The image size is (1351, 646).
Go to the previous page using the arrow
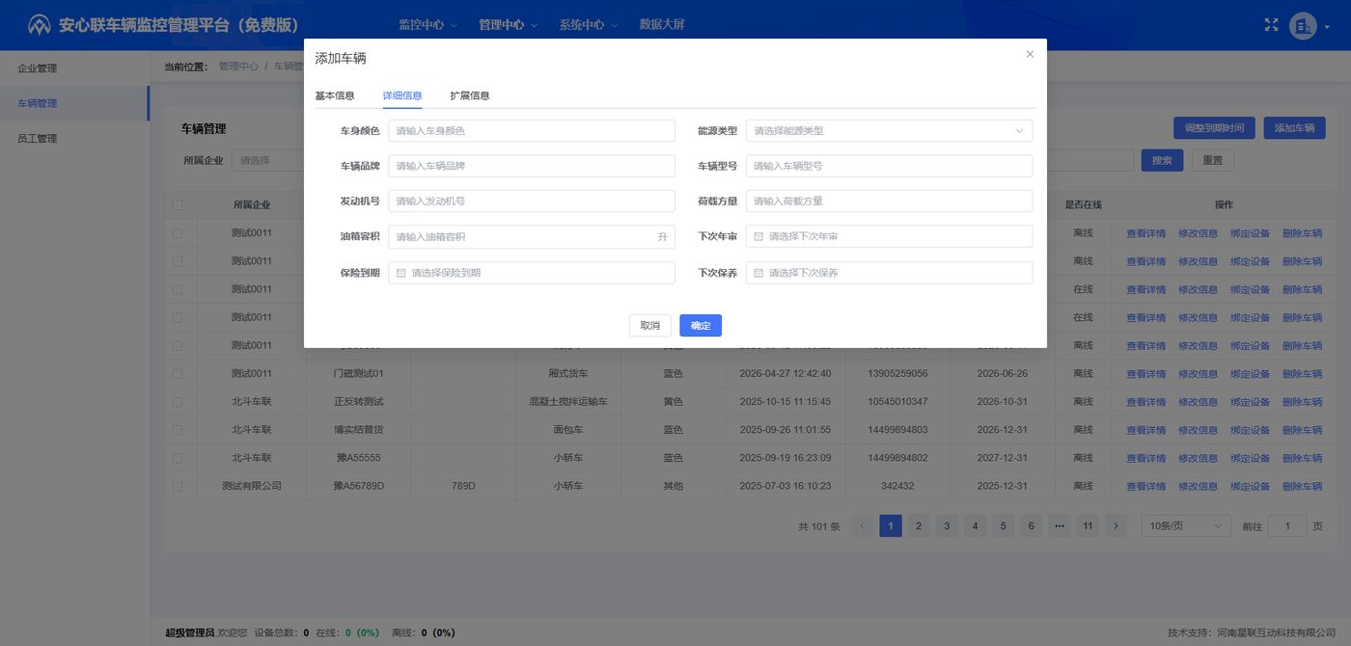click(862, 525)
